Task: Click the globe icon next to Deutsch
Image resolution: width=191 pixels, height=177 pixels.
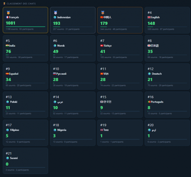Action: coord(149,74)
